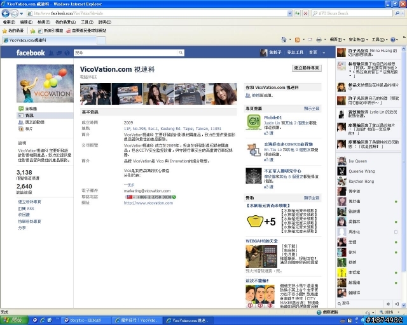Open the Mobile01 page link
Image resolution: width=407 pixels, height=325 pixels.
[x=273, y=117]
